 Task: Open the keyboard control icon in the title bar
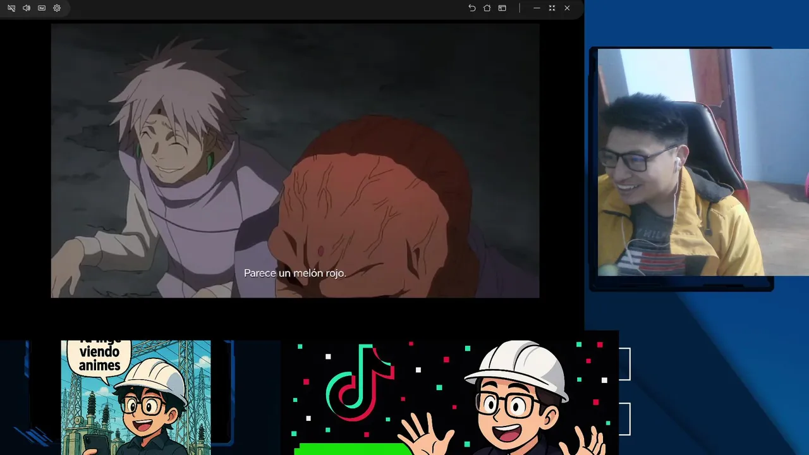click(42, 8)
